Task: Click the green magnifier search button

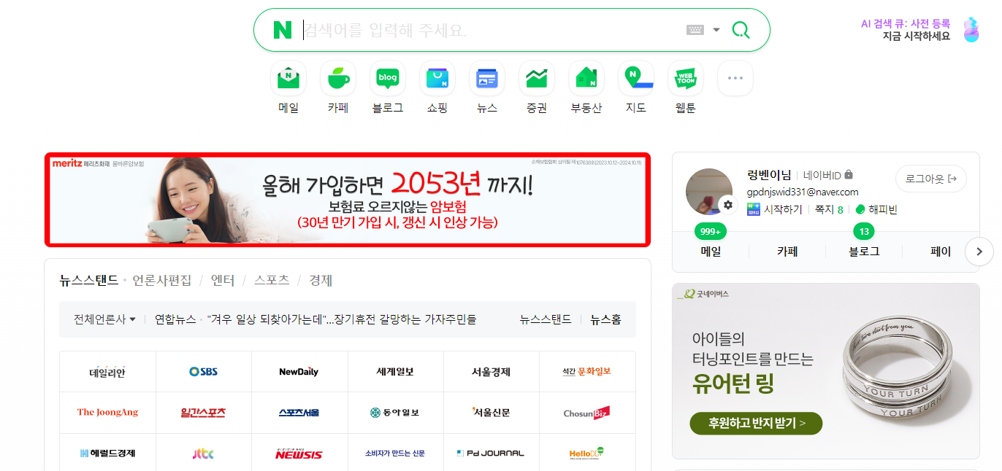Action: pyautogui.click(x=741, y=30)
